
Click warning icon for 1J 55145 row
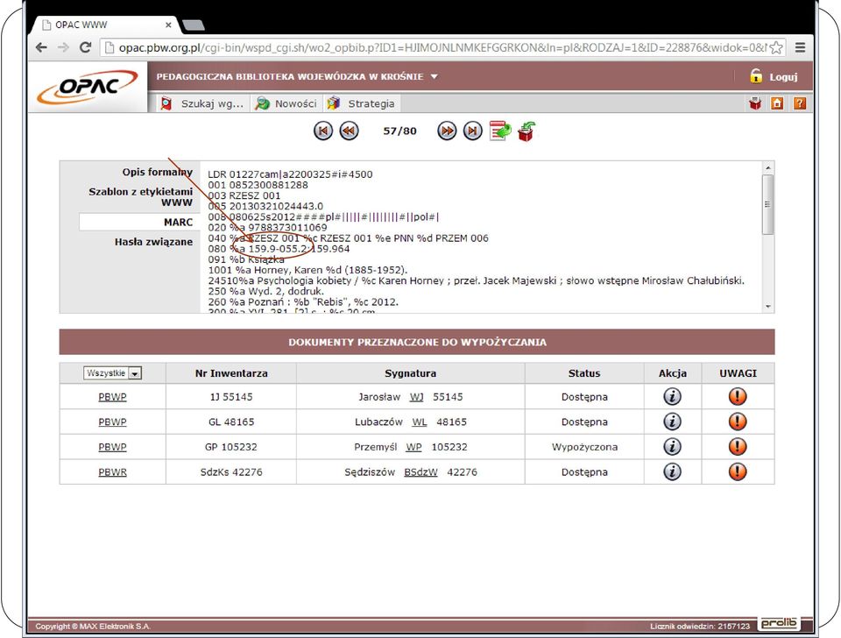point(738,396)
